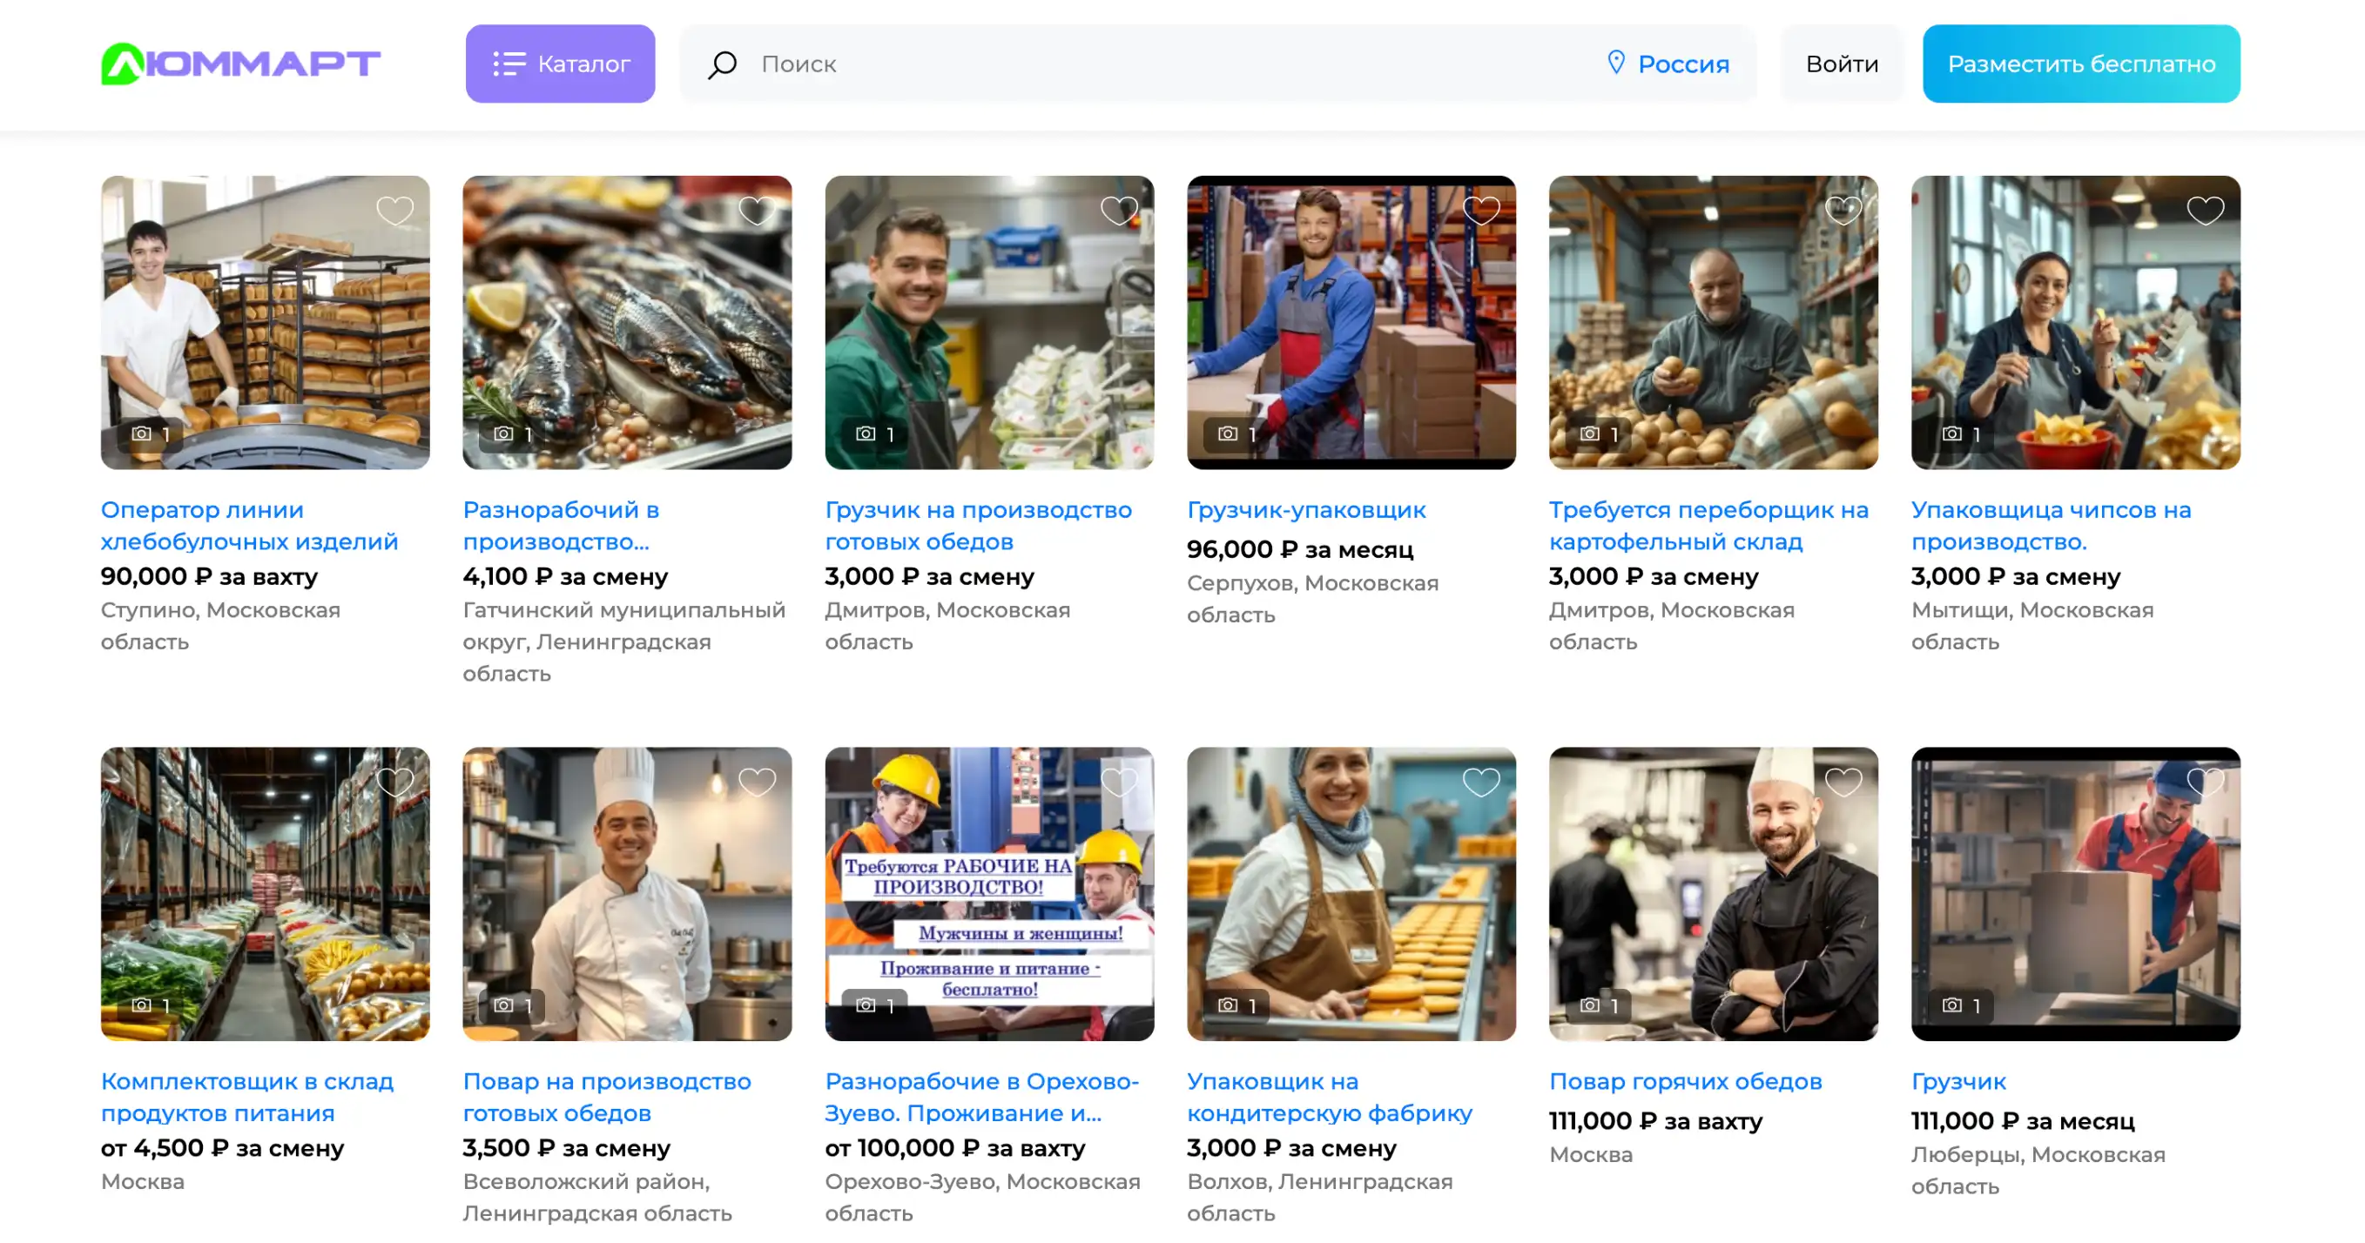
Task: Toggle heart on Грузчик-упаковщик card
Action: [x=1481, y=211]
